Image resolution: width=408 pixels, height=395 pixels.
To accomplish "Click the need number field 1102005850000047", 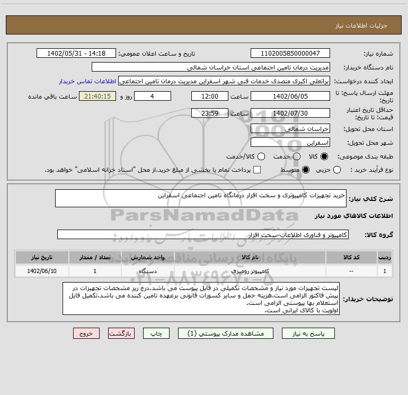I will pos(290,53).
